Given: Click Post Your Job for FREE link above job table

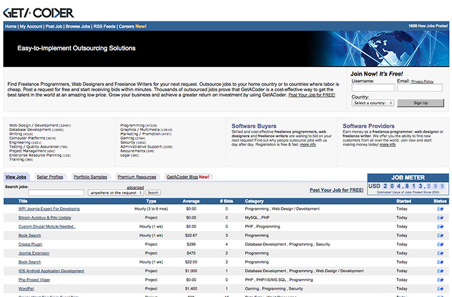Looking at the screenshot, I should 336,190.
